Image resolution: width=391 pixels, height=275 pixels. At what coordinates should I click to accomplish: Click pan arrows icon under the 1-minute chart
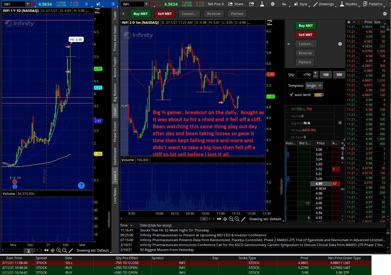pos(219,219)
